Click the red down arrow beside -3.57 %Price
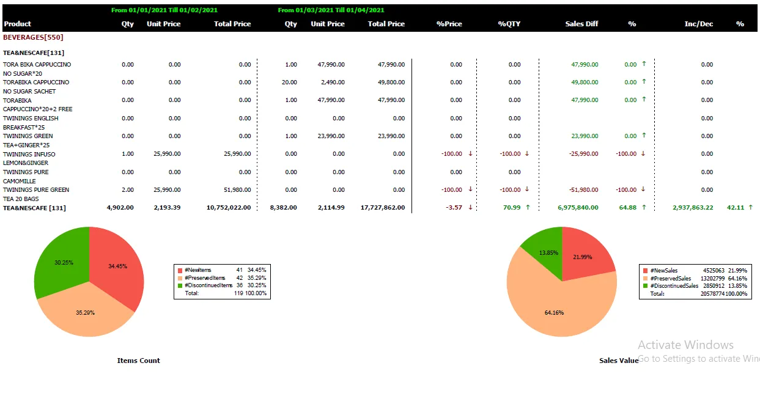Viewport: 760px width, 407px height. click(x=470, y=208)
